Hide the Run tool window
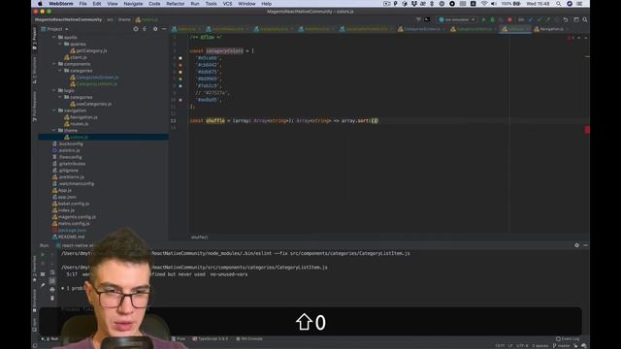This screenshot has width=621, height=349. click(585, 245)
